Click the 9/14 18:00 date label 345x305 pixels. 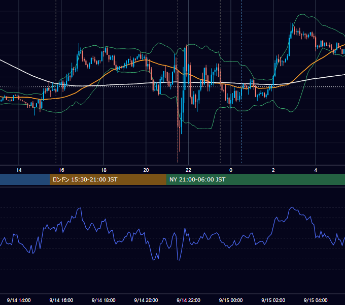tap(103, 300)
